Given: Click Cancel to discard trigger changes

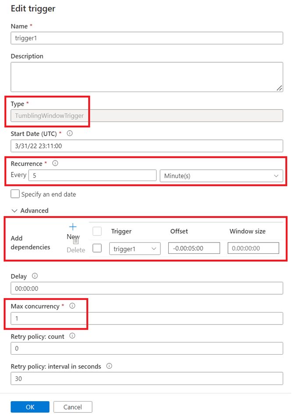Looking at the screenshot, I should (72, 406).
